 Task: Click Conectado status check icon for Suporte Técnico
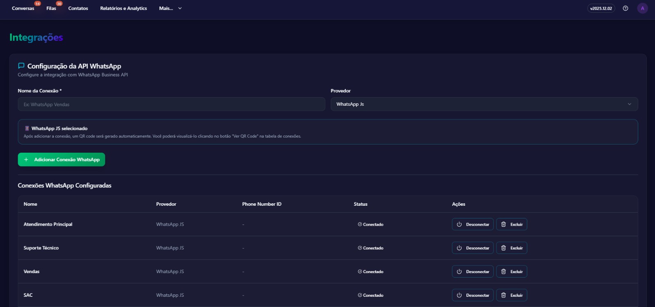click(x=360, y=248)
